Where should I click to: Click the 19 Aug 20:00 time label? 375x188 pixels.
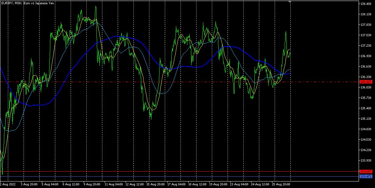click(218, 184)
